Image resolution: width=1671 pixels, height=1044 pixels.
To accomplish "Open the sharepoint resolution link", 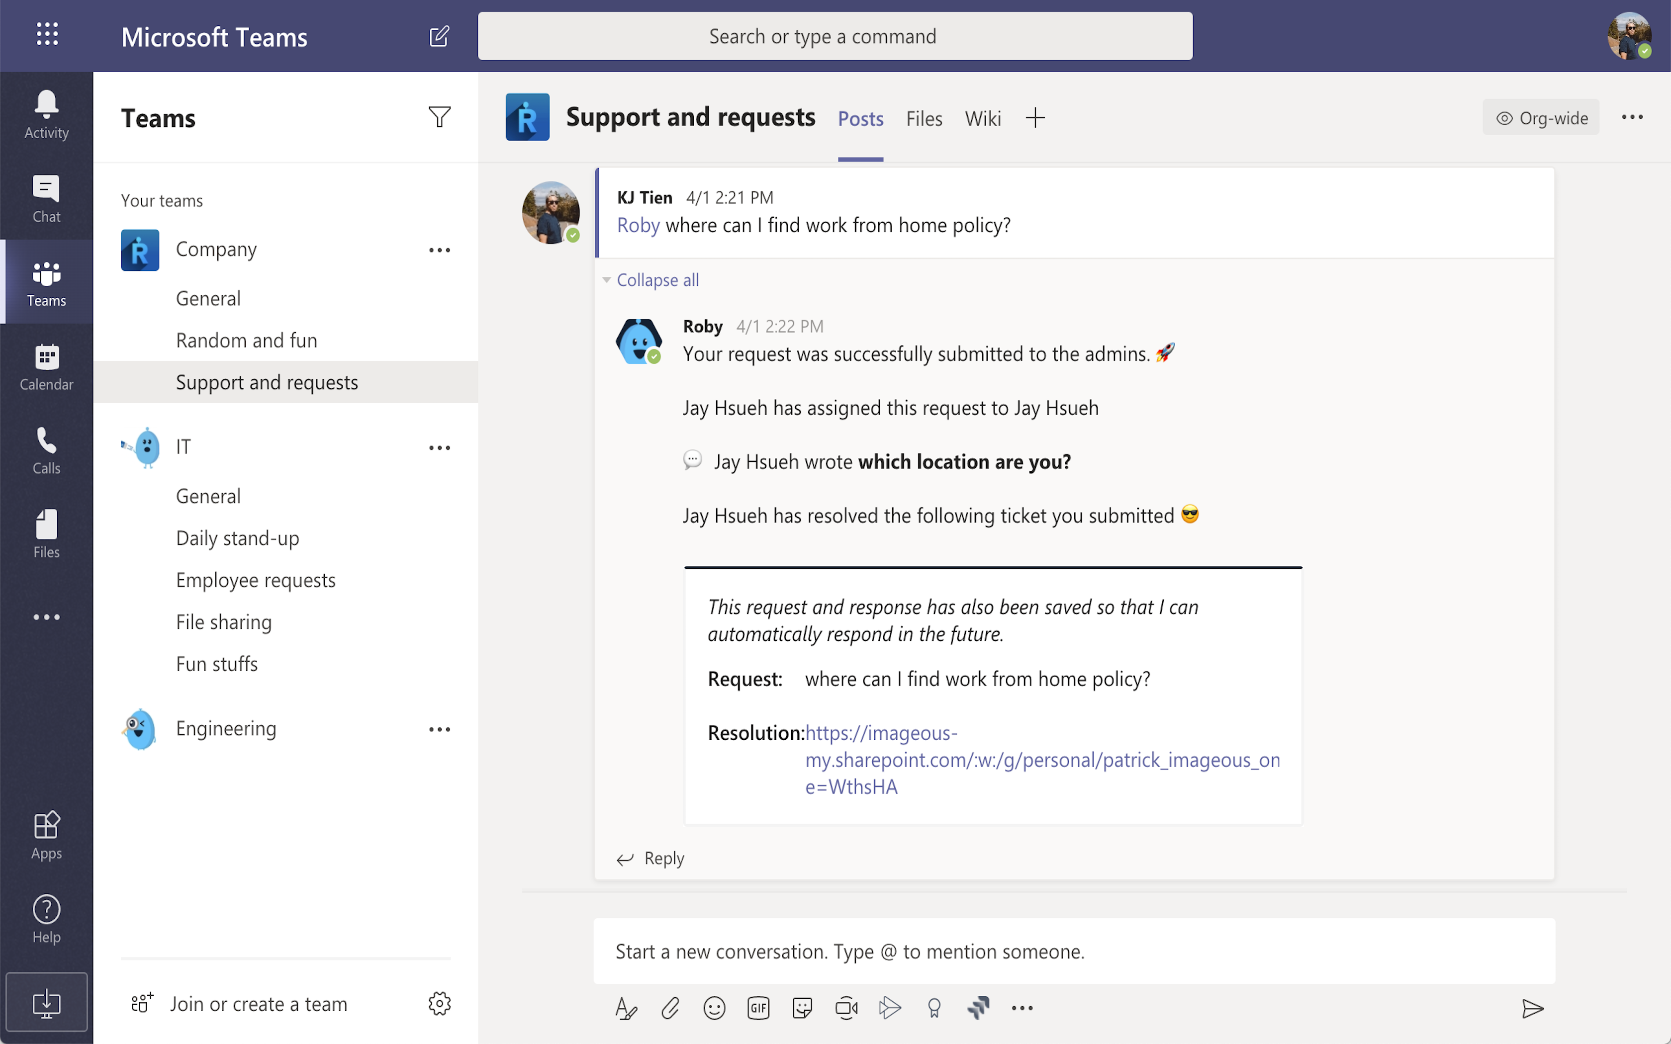I will (1042, 760).
